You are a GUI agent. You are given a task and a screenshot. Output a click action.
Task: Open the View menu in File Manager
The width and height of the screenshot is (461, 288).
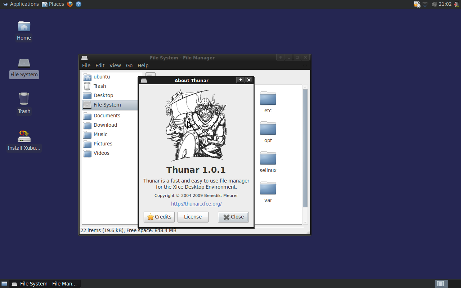pyautogui.click(x=115, y=66)
